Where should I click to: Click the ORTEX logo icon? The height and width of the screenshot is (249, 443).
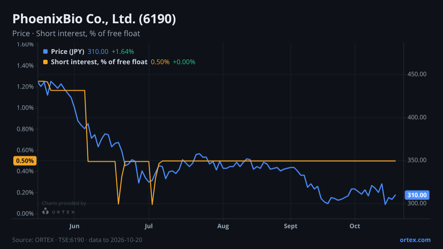pos(45,211)
